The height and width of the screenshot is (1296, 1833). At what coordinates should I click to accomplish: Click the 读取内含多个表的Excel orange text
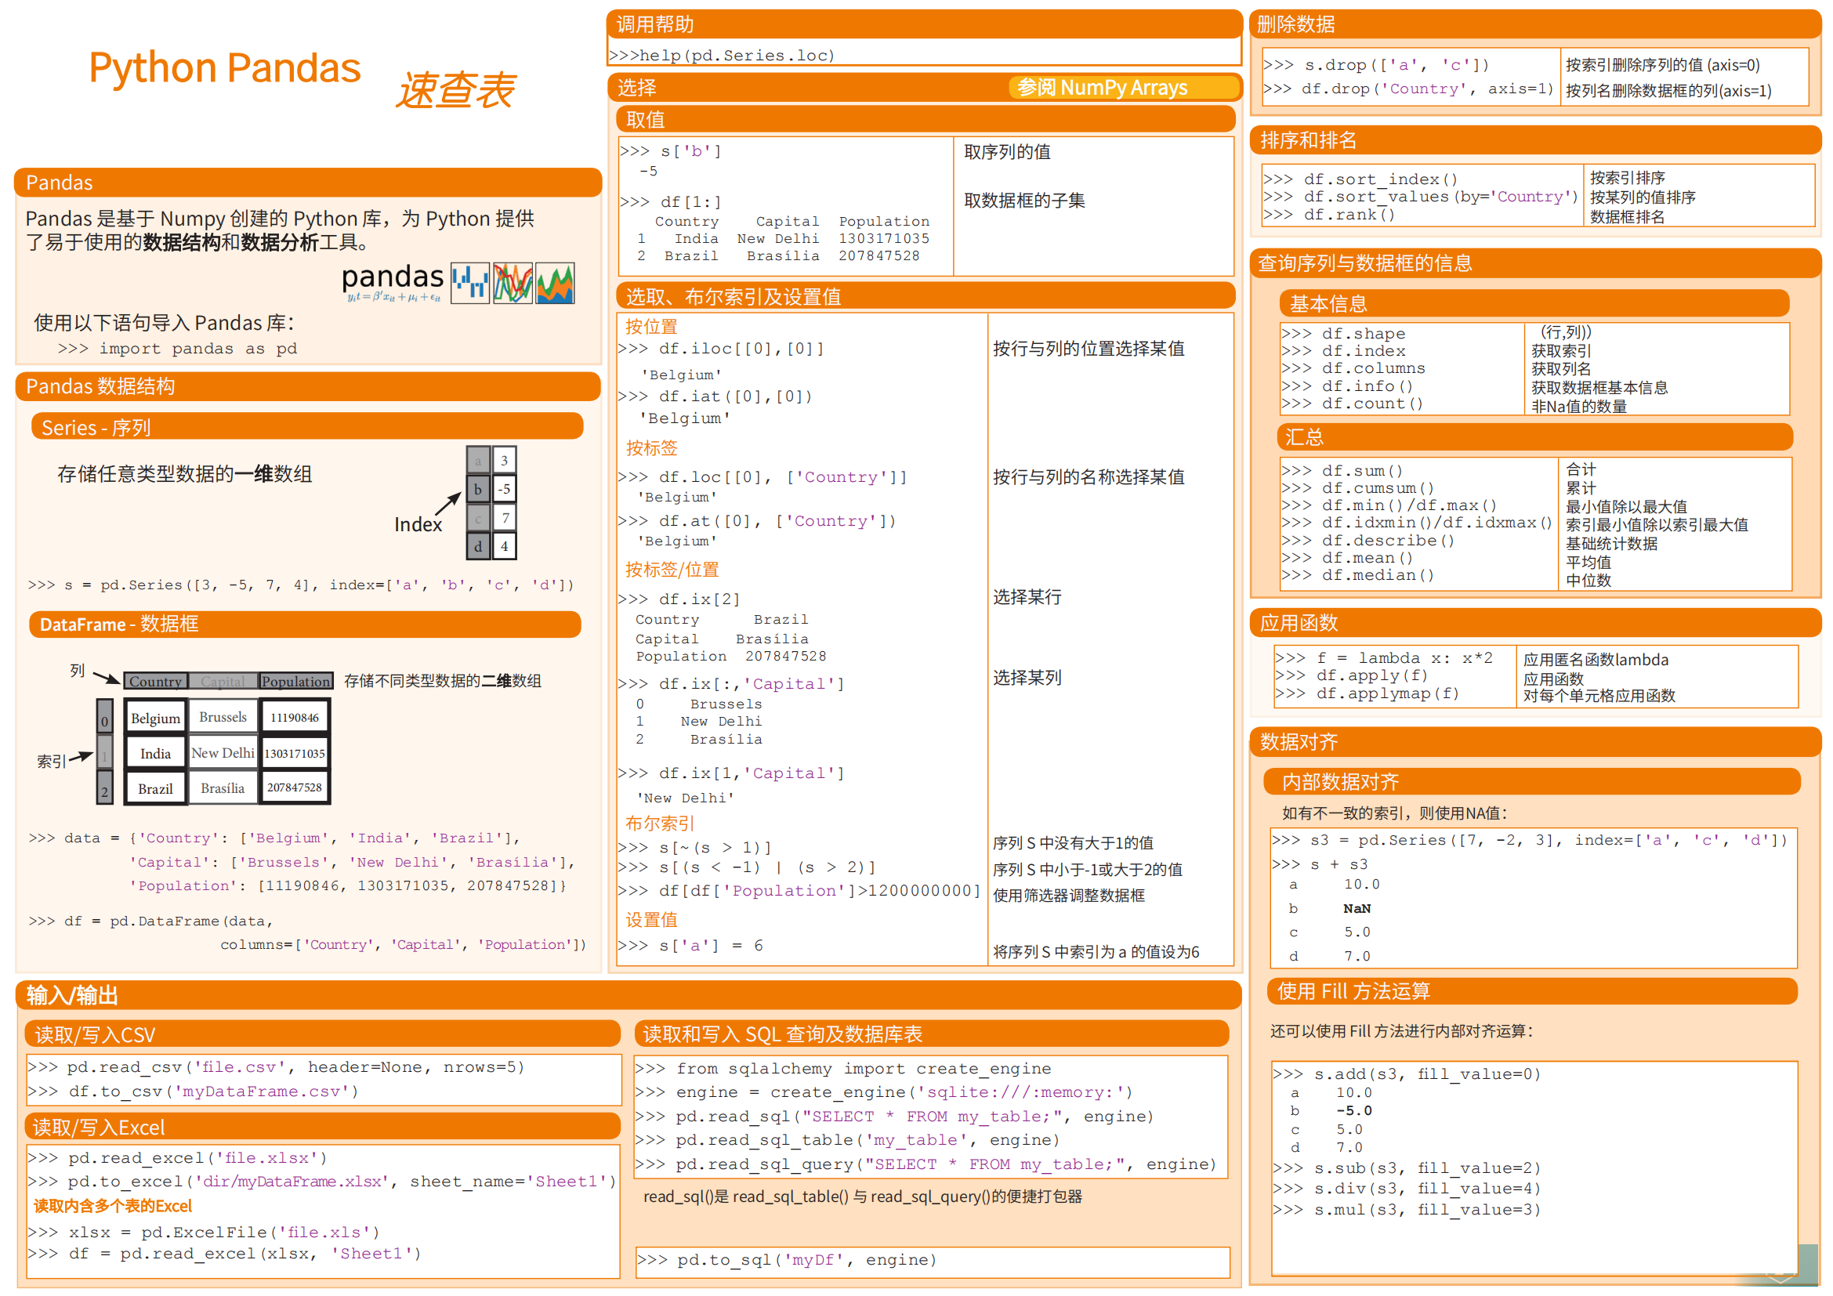tap(113, 1206)
